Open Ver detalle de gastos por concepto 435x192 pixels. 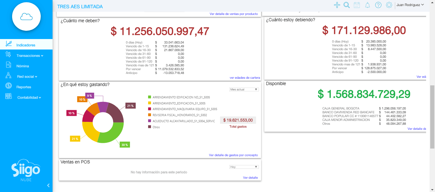pos(233,155)
